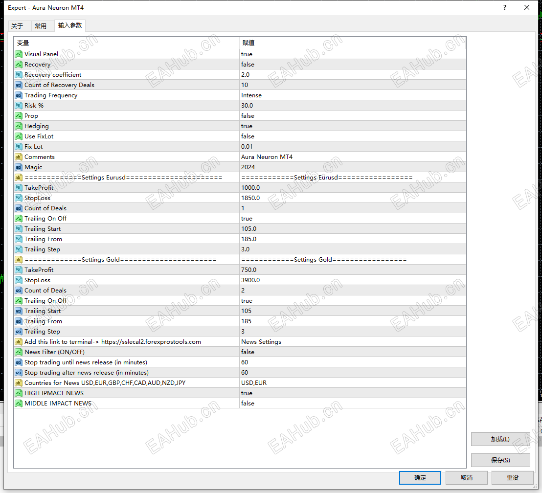Select the Trailing Start value 105.0
The width and height of the screenshot is (542, 493).
353,229
